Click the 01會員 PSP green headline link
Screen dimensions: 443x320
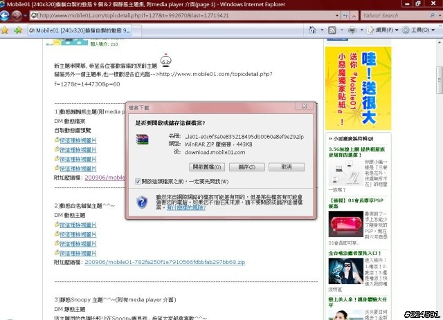(x=356, y=203)
